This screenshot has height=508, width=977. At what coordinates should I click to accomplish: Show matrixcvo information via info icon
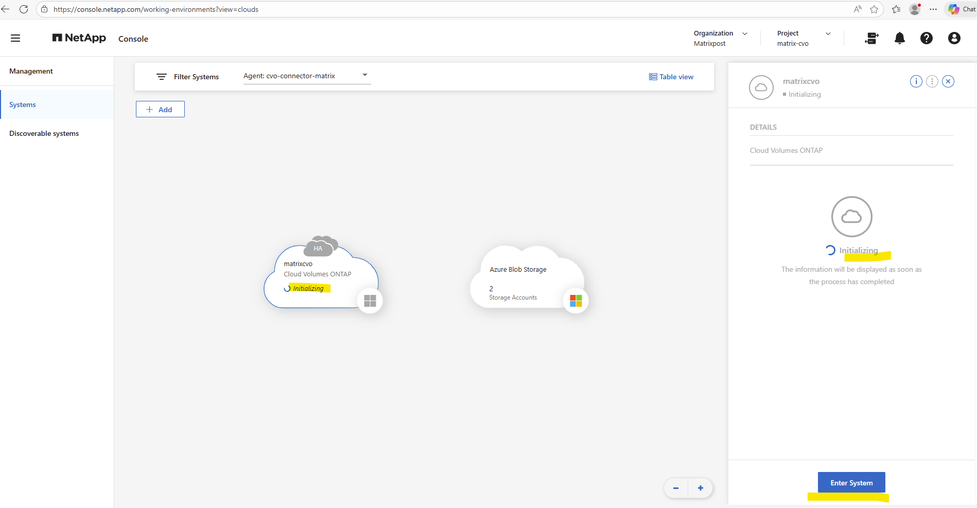tap(916, 81)
